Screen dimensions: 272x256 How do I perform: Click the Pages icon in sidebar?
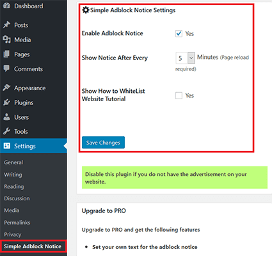coord(6,54)
